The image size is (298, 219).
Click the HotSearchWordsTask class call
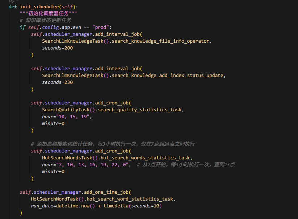click(70, 158)
